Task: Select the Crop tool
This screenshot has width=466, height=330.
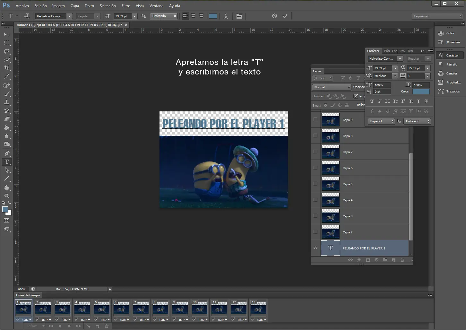Action: coord(7,68)
